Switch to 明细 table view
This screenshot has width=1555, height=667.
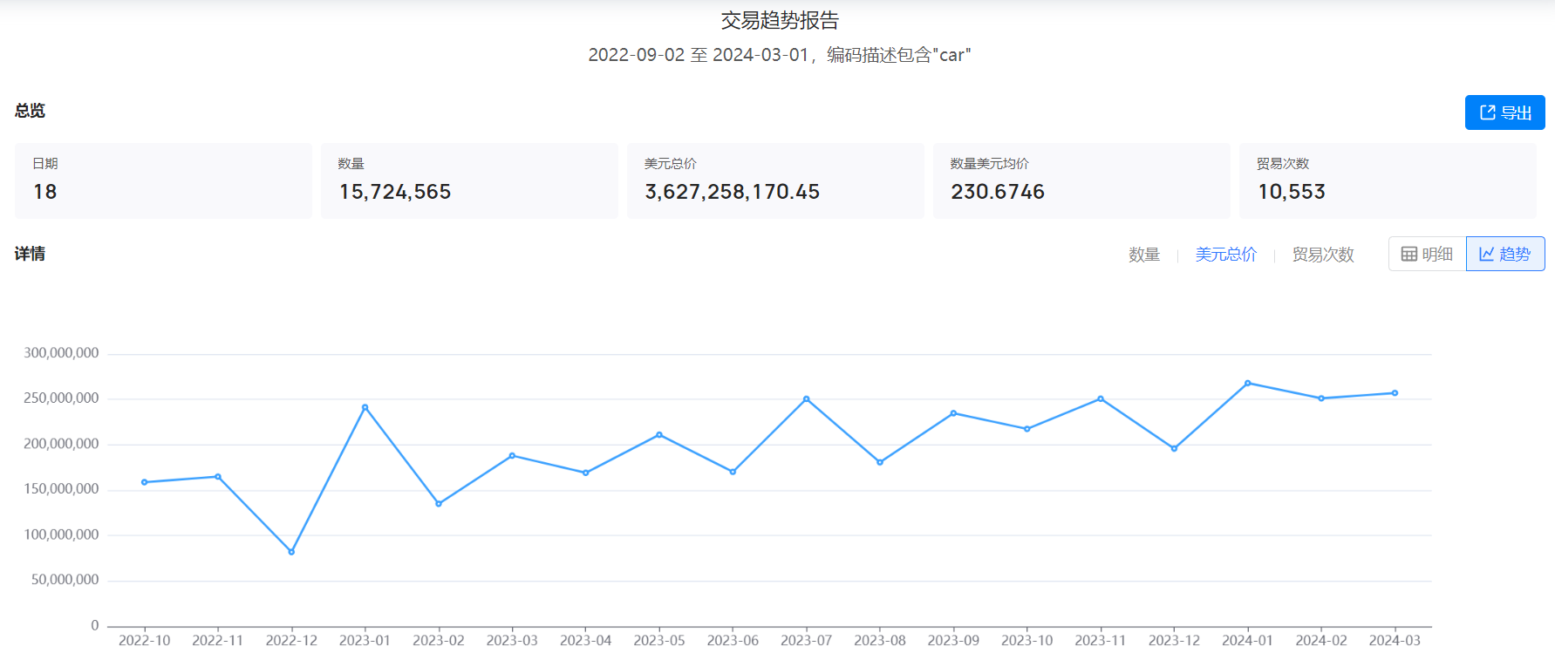1427,254
